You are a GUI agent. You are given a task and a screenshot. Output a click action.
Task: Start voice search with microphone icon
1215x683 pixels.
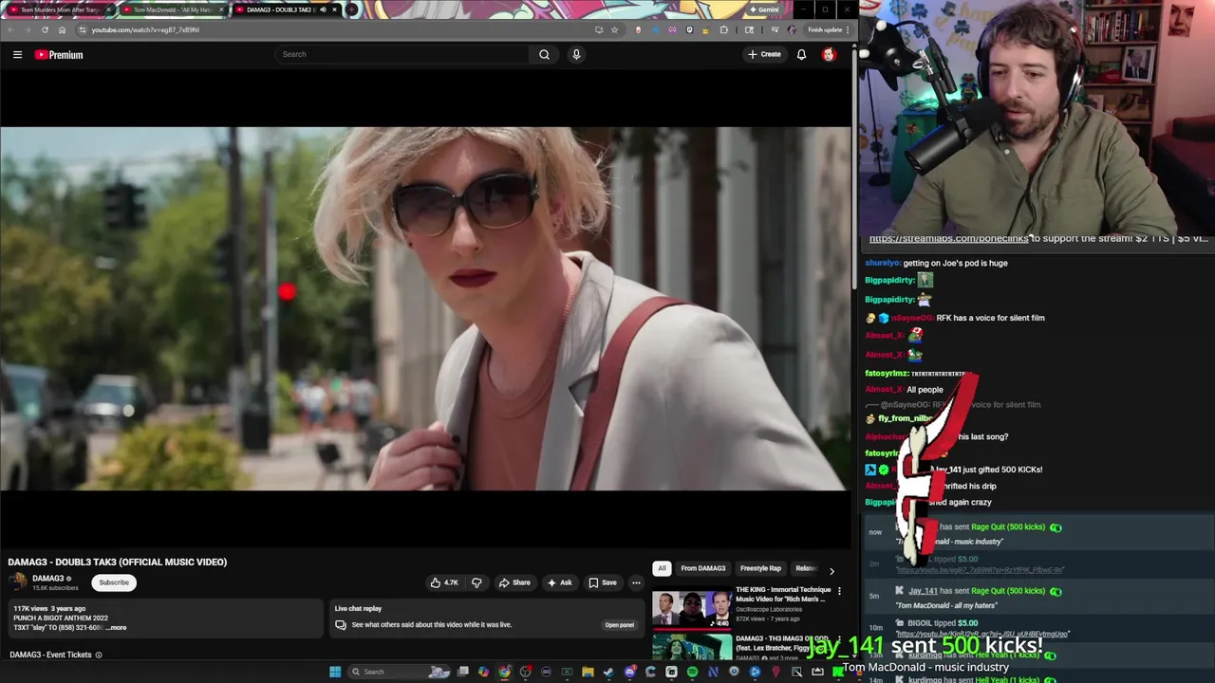576,54
